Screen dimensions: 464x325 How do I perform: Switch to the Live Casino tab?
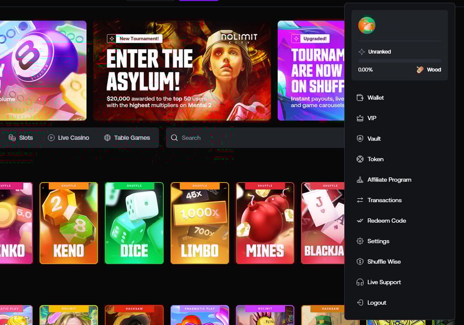[68, 138]
